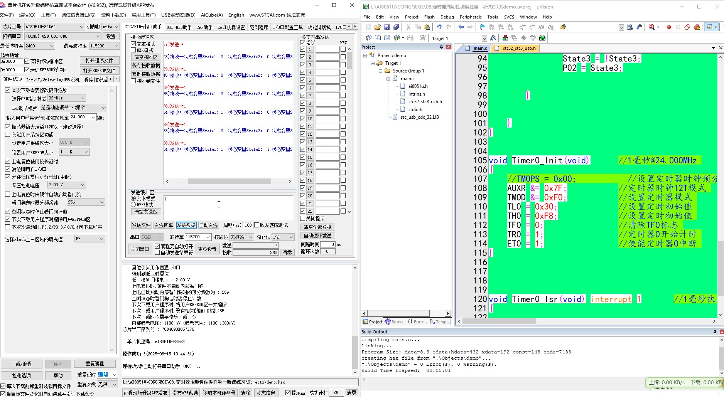Open the Peripherals menu in µVision
The image size is (724, 397).
(471, 17)
